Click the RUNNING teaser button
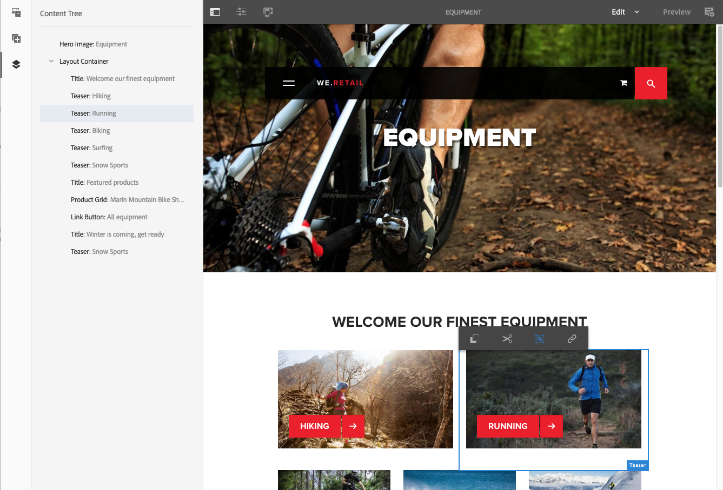The width and height of the screenshot is (723, 490). pos(508,426)
